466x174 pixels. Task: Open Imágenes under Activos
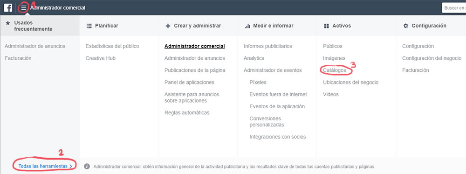pyautogui.click(x=334, y=58)
